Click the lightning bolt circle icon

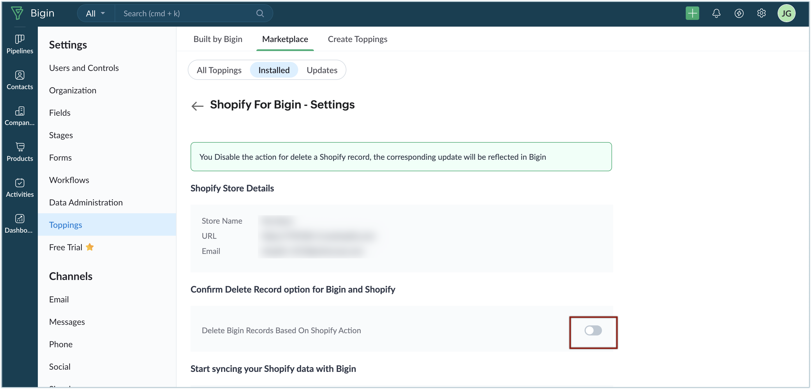point(739,13)
